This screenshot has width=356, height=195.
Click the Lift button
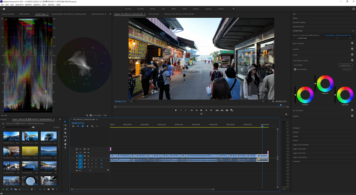point(217,110)
